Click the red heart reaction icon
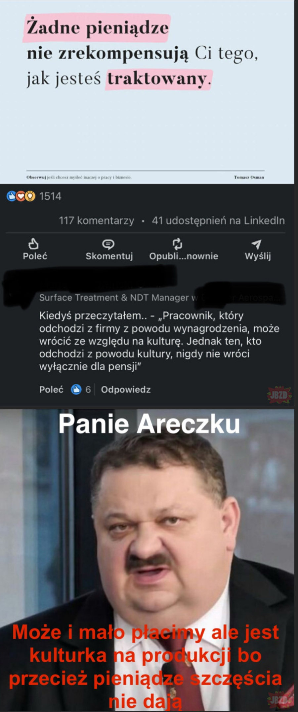 [x=21, y=196]
